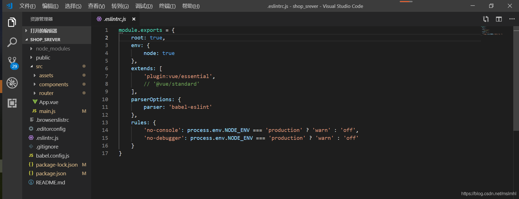Viewport: 519px width, 199px height.
Task: Open .editorconfig in the explorer
Action: coord(51,129)
